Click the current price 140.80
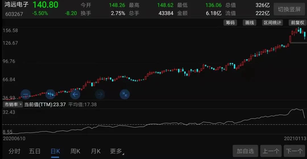The height and width of the screenshot is (159, 307). [45, 5]
